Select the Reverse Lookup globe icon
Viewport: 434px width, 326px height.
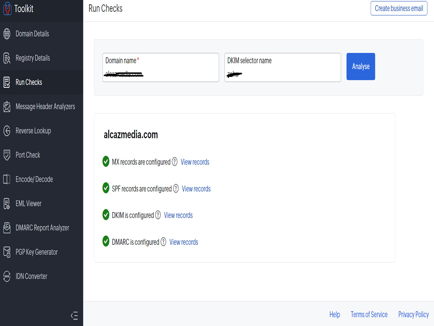click(7, 130)
